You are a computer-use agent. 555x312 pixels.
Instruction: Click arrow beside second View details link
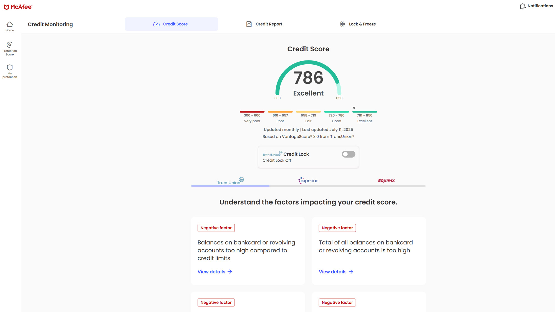[351, 272]
